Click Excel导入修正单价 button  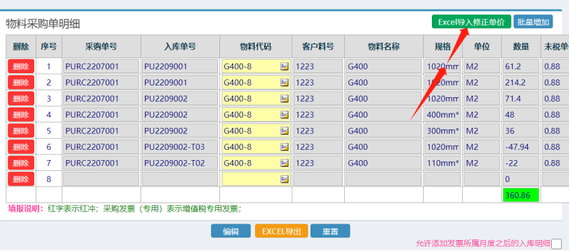click(x=471, y=22)
